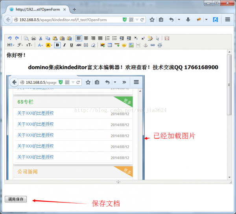236x214 pixels.
Task: Increase indent of paragraph
Action: coord(122,38)
